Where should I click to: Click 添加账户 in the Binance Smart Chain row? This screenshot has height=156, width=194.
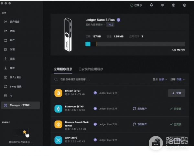click(140, 124)
